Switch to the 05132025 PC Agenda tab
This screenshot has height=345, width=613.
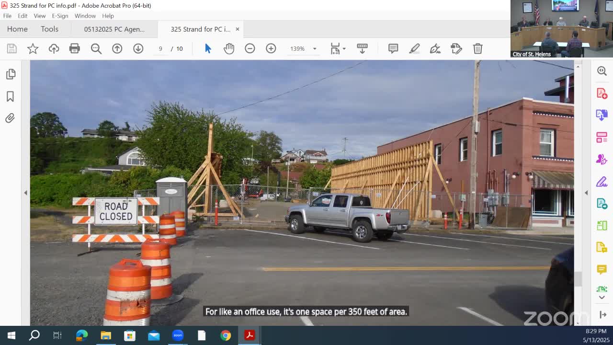114,29
